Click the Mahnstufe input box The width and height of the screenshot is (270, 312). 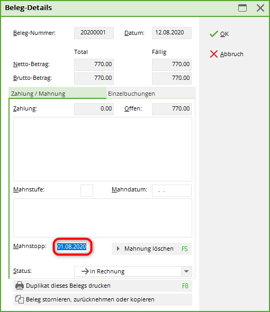(87, 190)
